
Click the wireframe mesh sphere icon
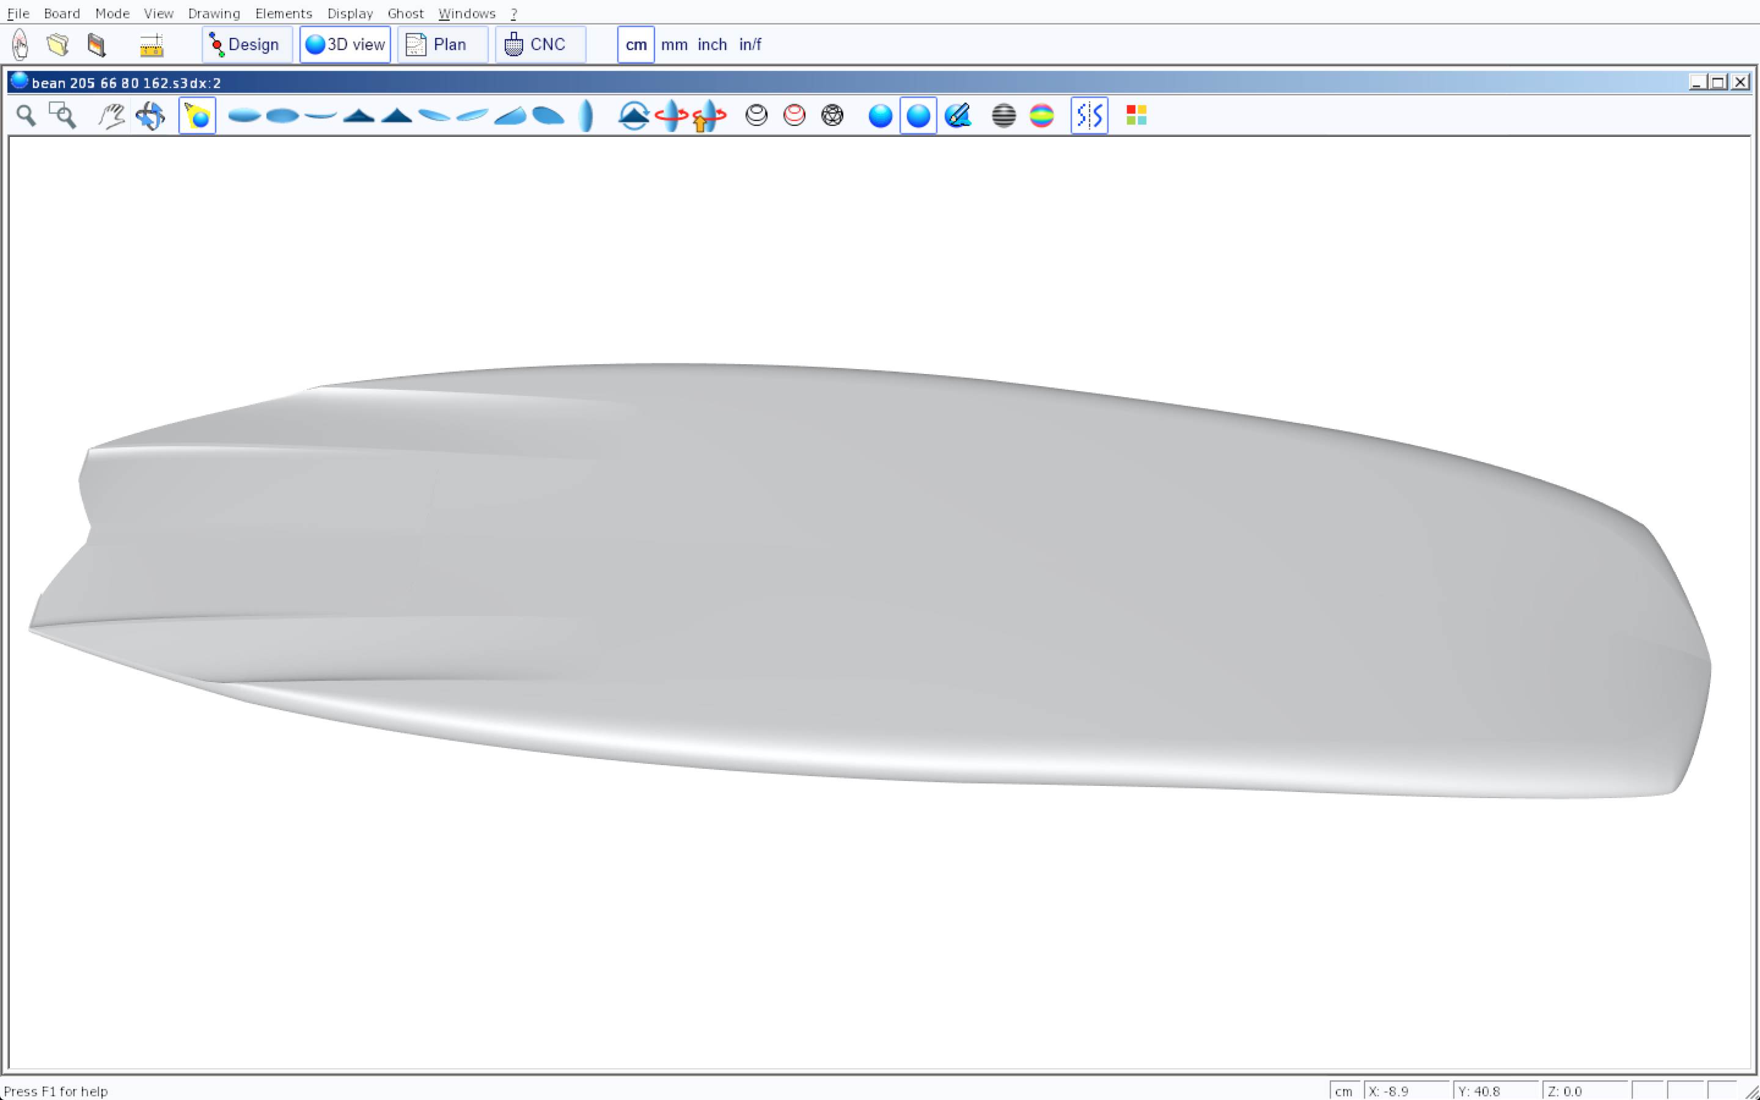coord(832,116)
